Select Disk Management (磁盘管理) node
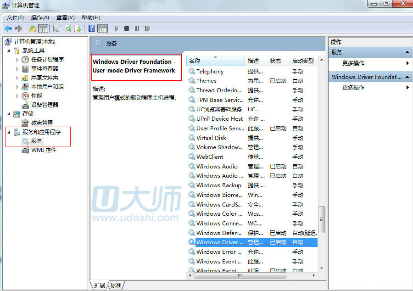The width and height of the screenshot is (413, 291). [x=42, y=123]
